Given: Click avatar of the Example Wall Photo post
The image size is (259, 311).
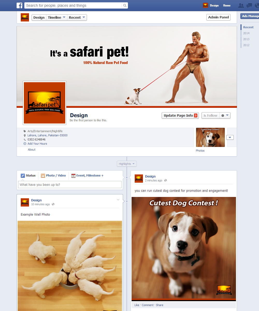Looking at the screenshot, I should point(25,202).
